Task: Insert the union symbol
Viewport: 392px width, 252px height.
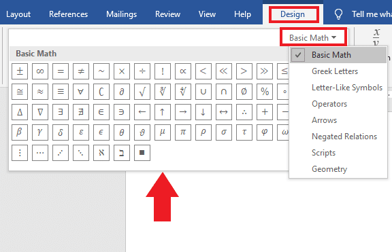Action: click(x=203, y=92)
